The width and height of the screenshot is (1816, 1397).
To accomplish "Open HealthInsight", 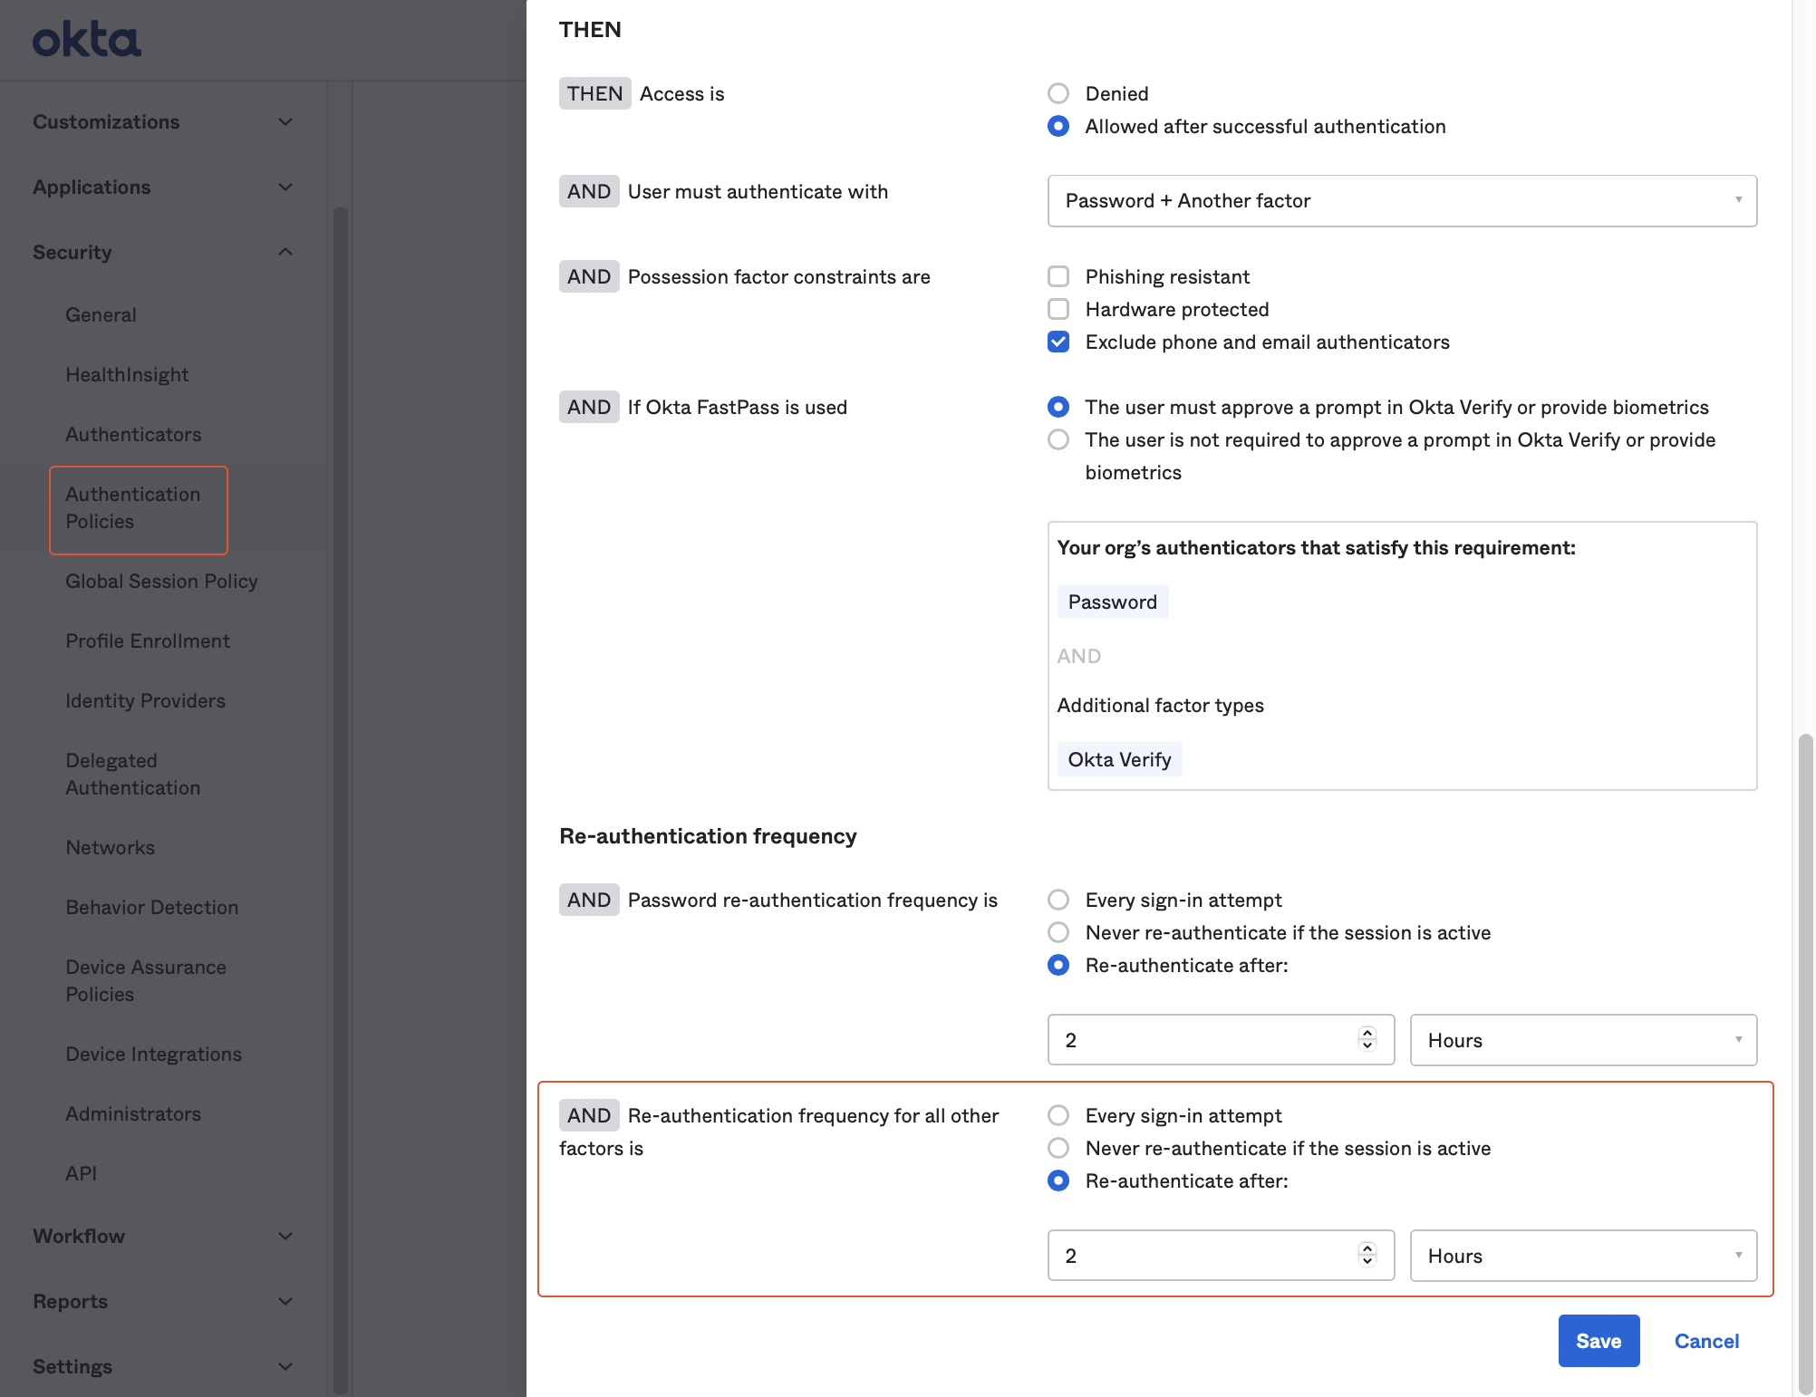I will 127,374.
